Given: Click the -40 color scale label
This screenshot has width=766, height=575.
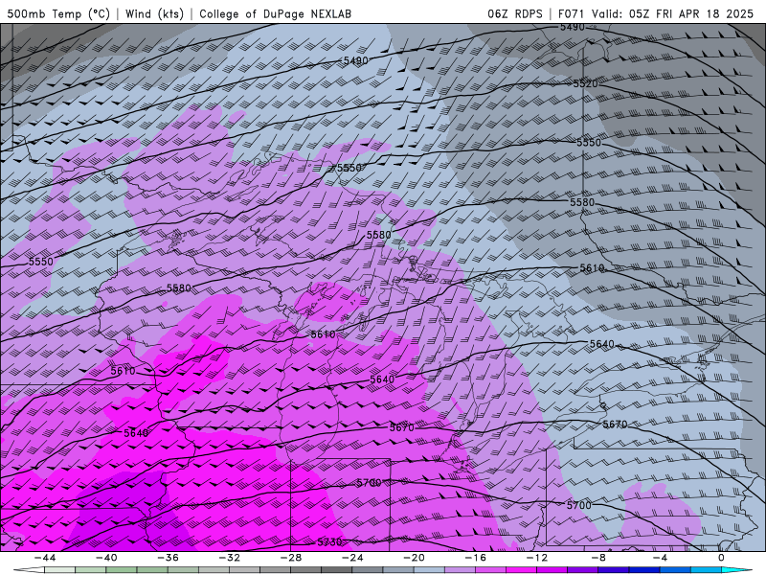Looking at the screenshot, I should pyautogui.click(x=106, y=558).
